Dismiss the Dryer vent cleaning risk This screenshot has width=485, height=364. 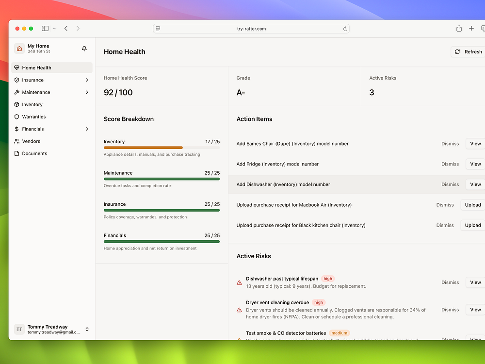pyautogui.click(x=450, y=310)
